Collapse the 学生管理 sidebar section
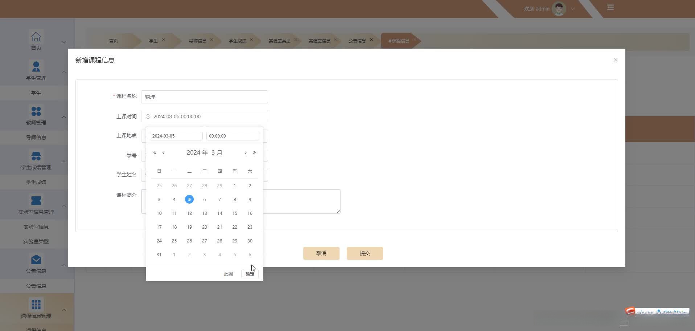Image resolution: width=695 pixels, height=331 pixels. coord(64,72)
